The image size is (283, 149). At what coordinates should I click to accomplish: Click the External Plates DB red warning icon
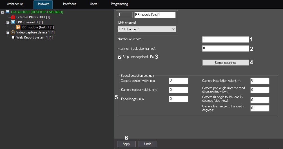(x=13, y=17)
